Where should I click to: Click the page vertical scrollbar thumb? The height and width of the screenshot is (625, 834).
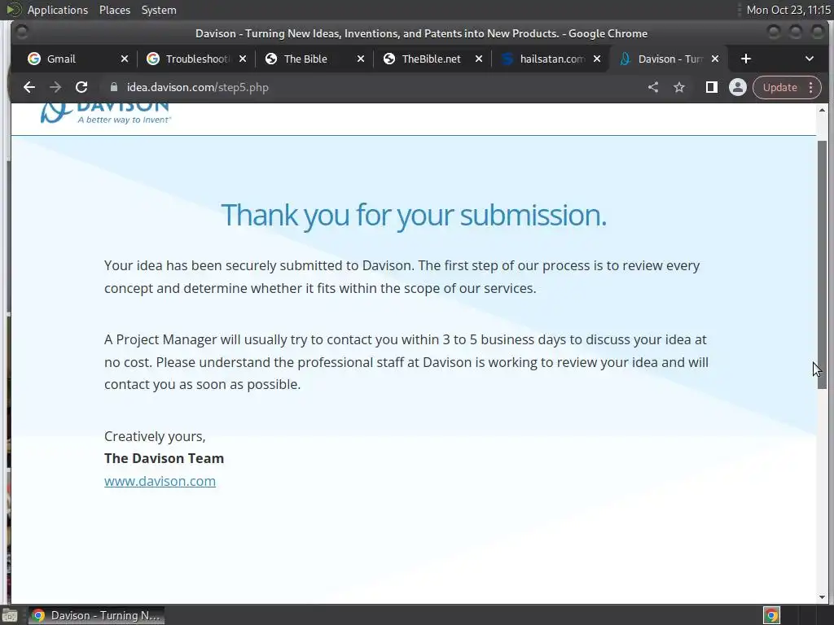[x=823, y=264]
